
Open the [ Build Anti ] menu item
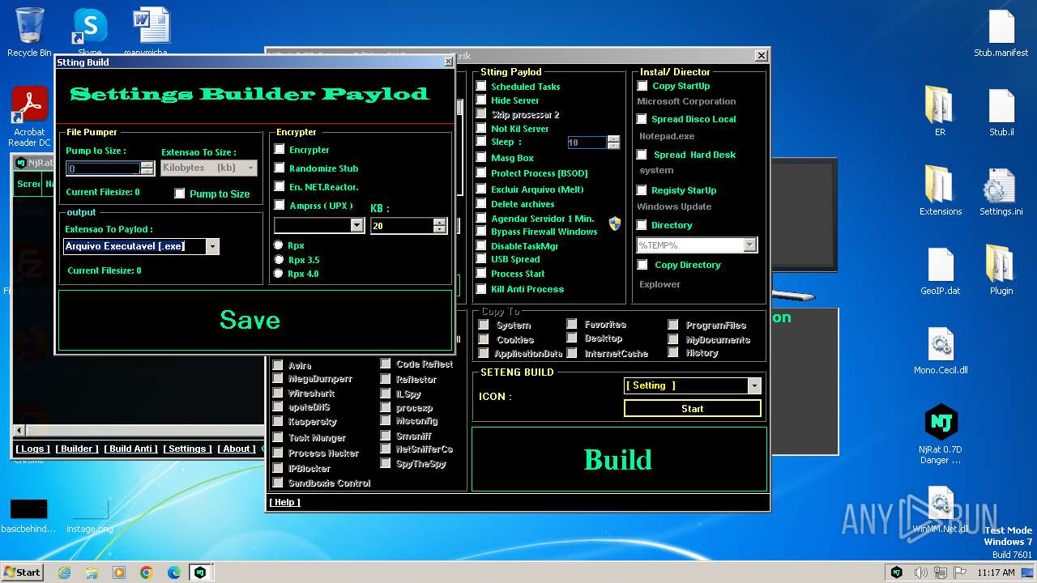tap(131, 449)
